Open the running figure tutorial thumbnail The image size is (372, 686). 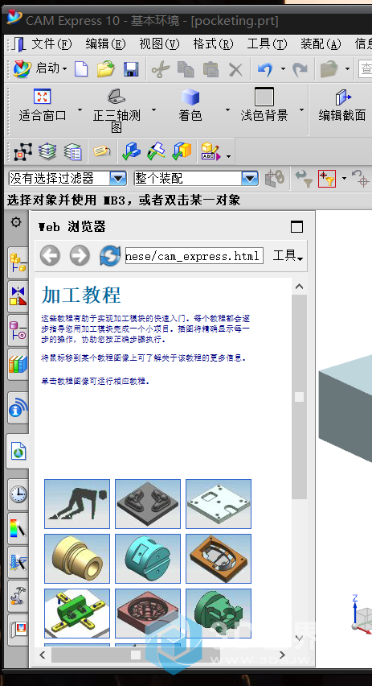(77, 504)
